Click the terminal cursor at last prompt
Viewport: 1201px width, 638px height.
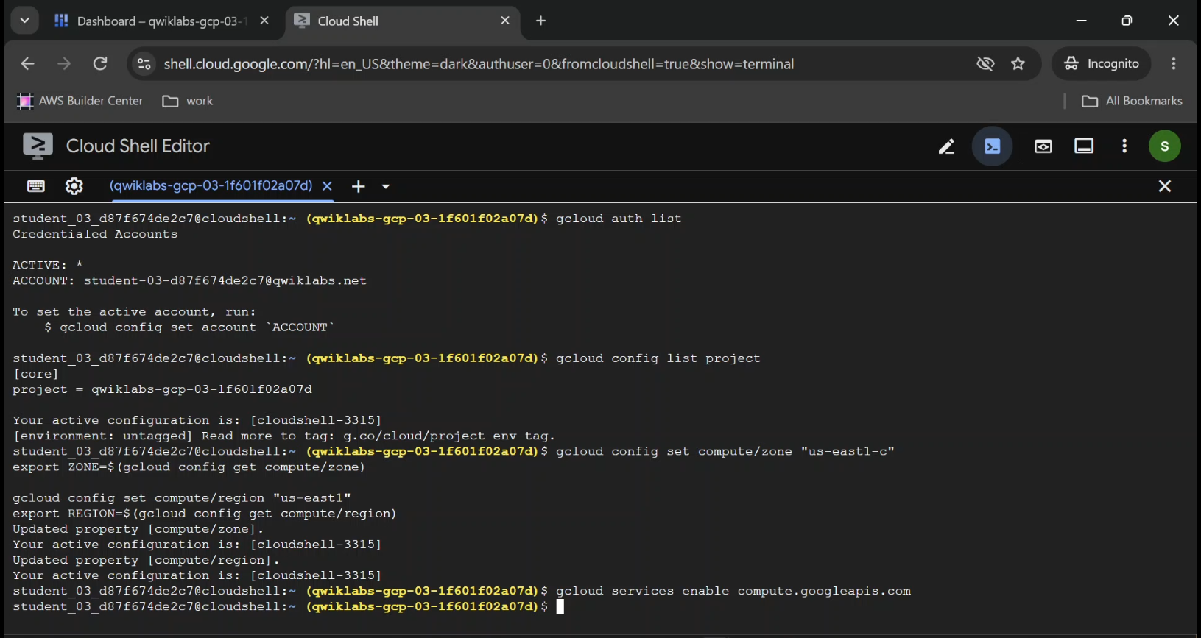coord(560,606)
